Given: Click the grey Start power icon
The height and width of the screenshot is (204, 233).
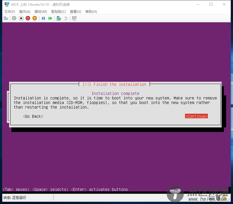Looking at the screenshot, I should 14,18.
